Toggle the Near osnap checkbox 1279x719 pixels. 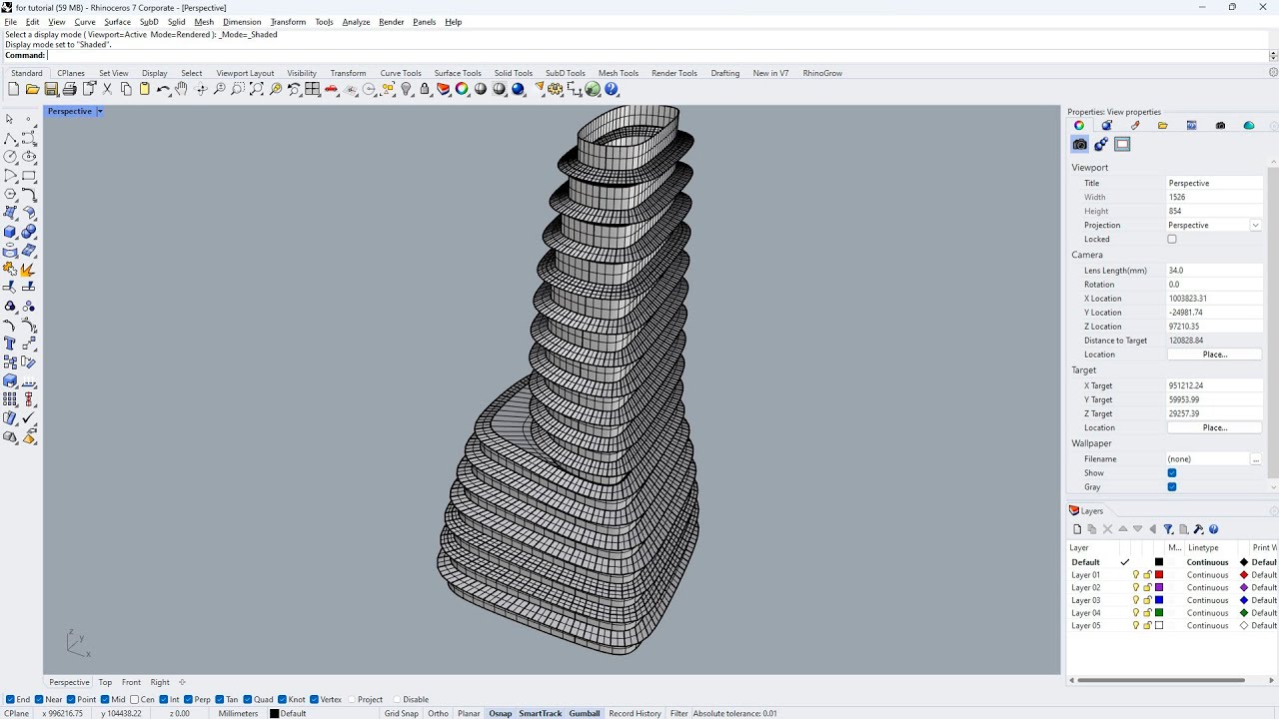[x=40, y=699]
